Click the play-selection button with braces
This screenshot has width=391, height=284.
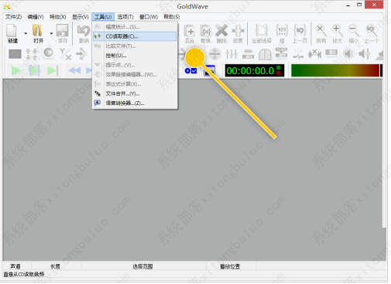click(x=34, y=70)
